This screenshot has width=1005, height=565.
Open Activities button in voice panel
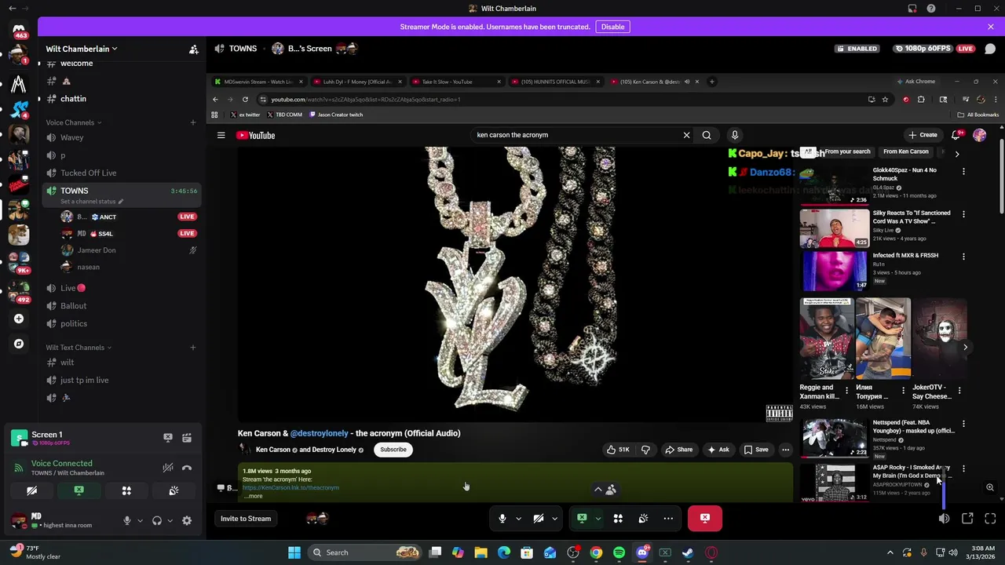point(126,490)
